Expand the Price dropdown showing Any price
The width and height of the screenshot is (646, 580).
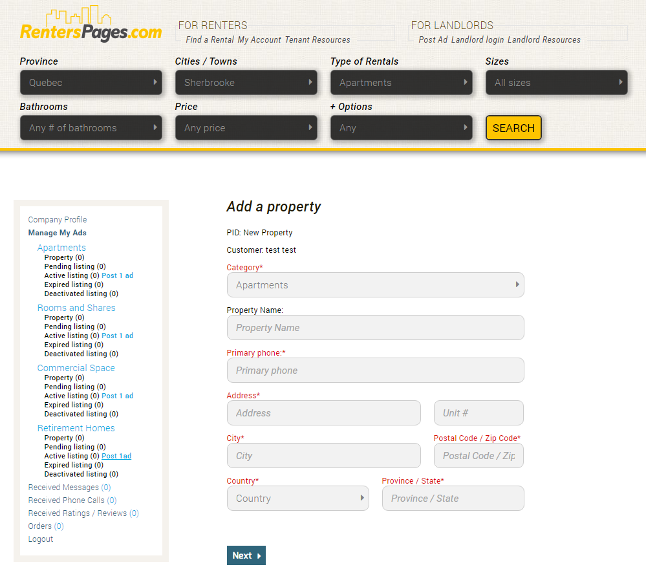(246, 127)
